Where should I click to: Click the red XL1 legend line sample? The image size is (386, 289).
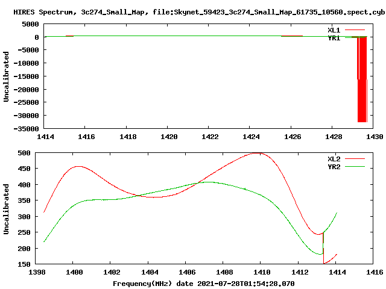355,30
